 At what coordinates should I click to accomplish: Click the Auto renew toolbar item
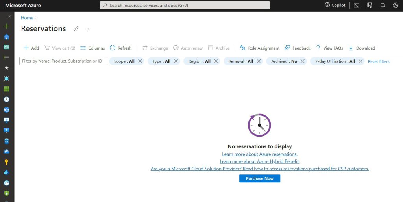pyautogui.click(x=188, y=48)
